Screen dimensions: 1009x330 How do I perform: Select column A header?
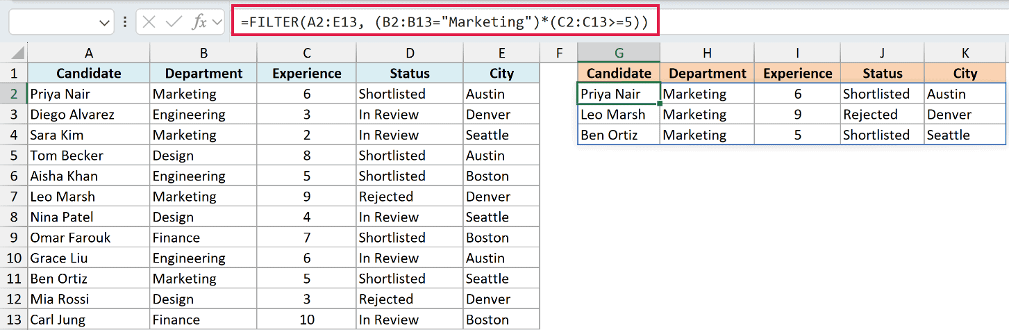tap(88, 53)
